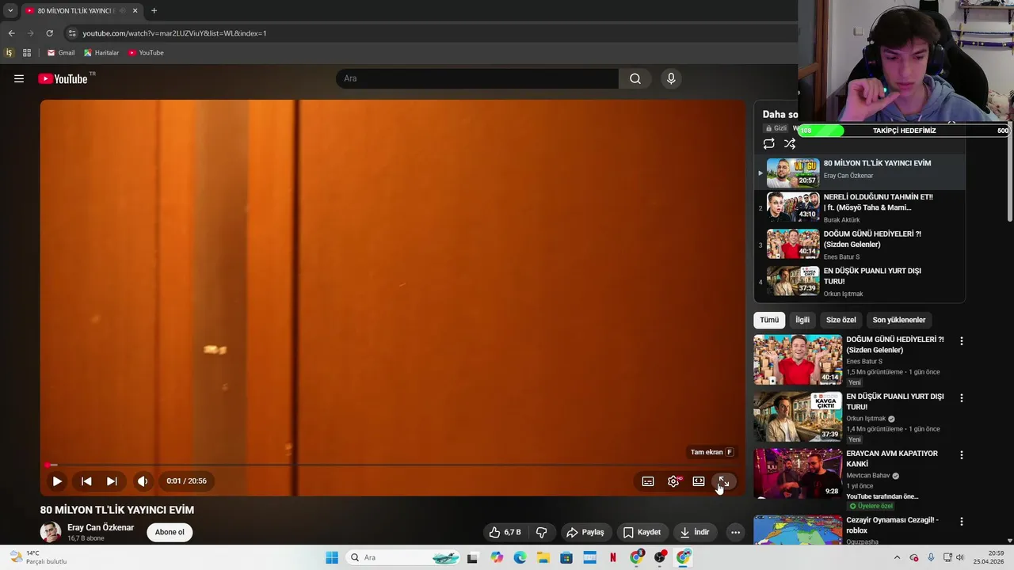Enter full screen mode
The height and width of the screenshot is (570, 1014).
click(723, 481)
